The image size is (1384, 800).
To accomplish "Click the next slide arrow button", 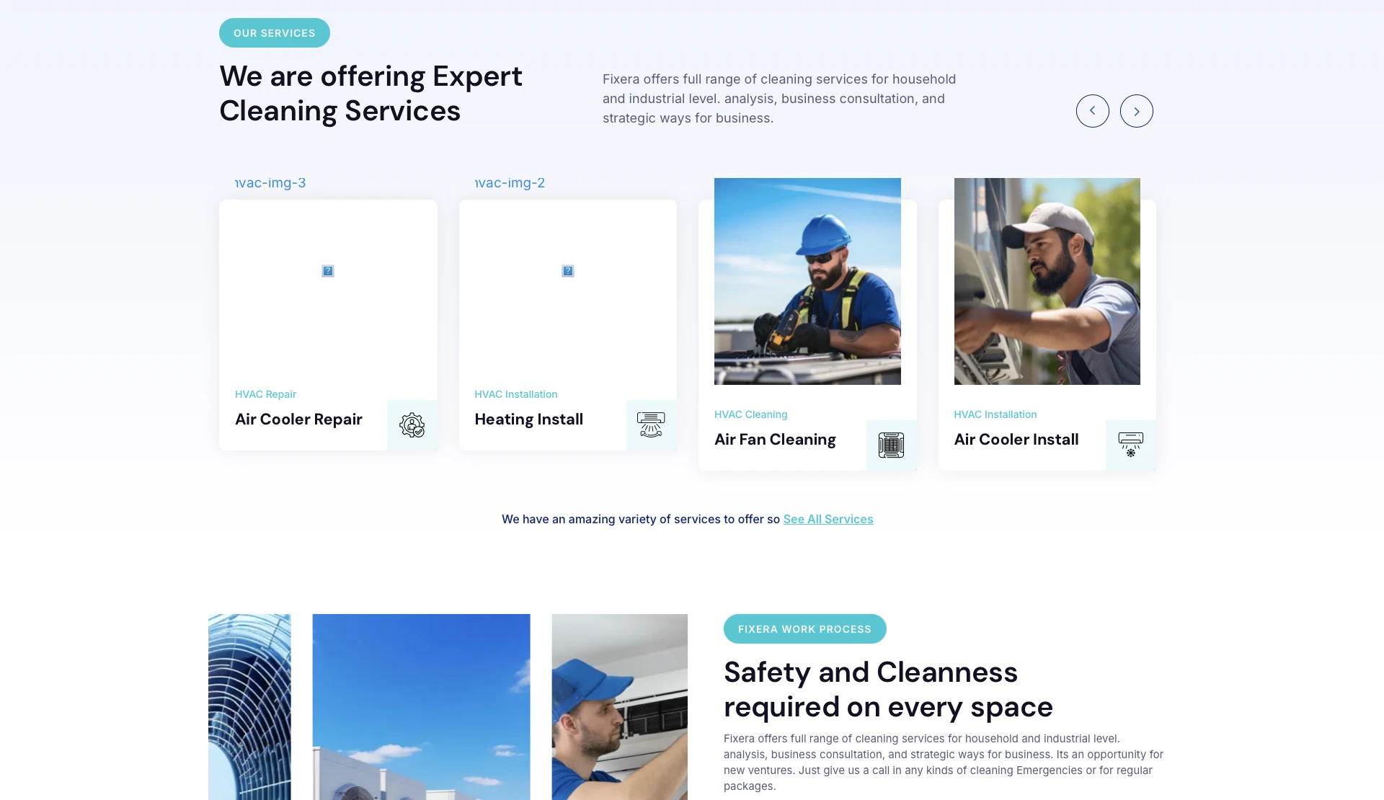I will [1136, 111].
